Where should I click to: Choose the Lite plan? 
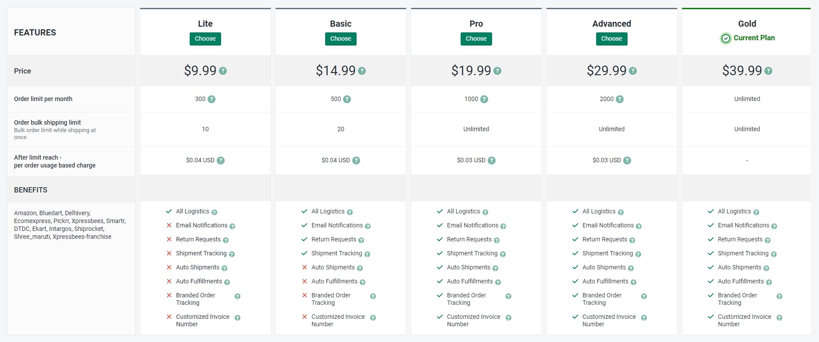pos(205,39)
